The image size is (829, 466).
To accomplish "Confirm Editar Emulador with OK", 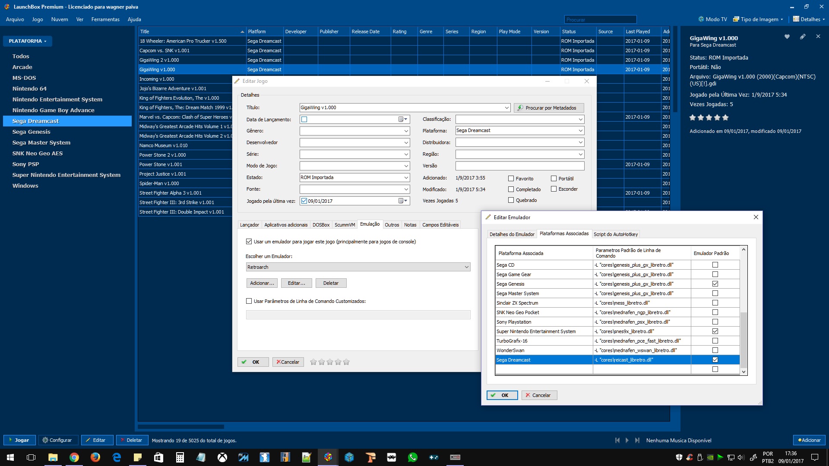I will tap(502, 395).
